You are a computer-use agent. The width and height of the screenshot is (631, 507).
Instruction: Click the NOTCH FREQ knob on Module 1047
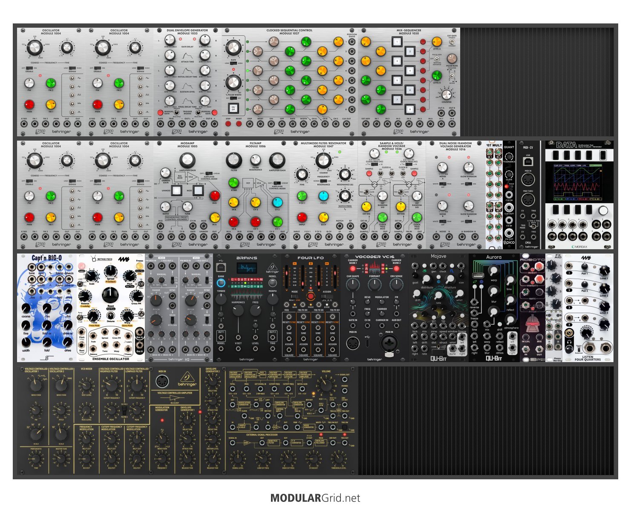(345, 196)
